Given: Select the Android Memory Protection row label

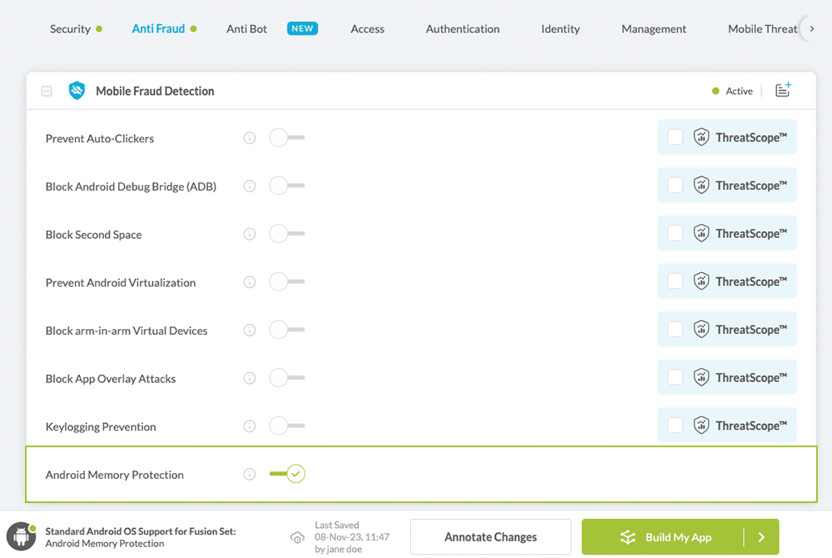Looking at the screenshot, I should click(115, 475).
